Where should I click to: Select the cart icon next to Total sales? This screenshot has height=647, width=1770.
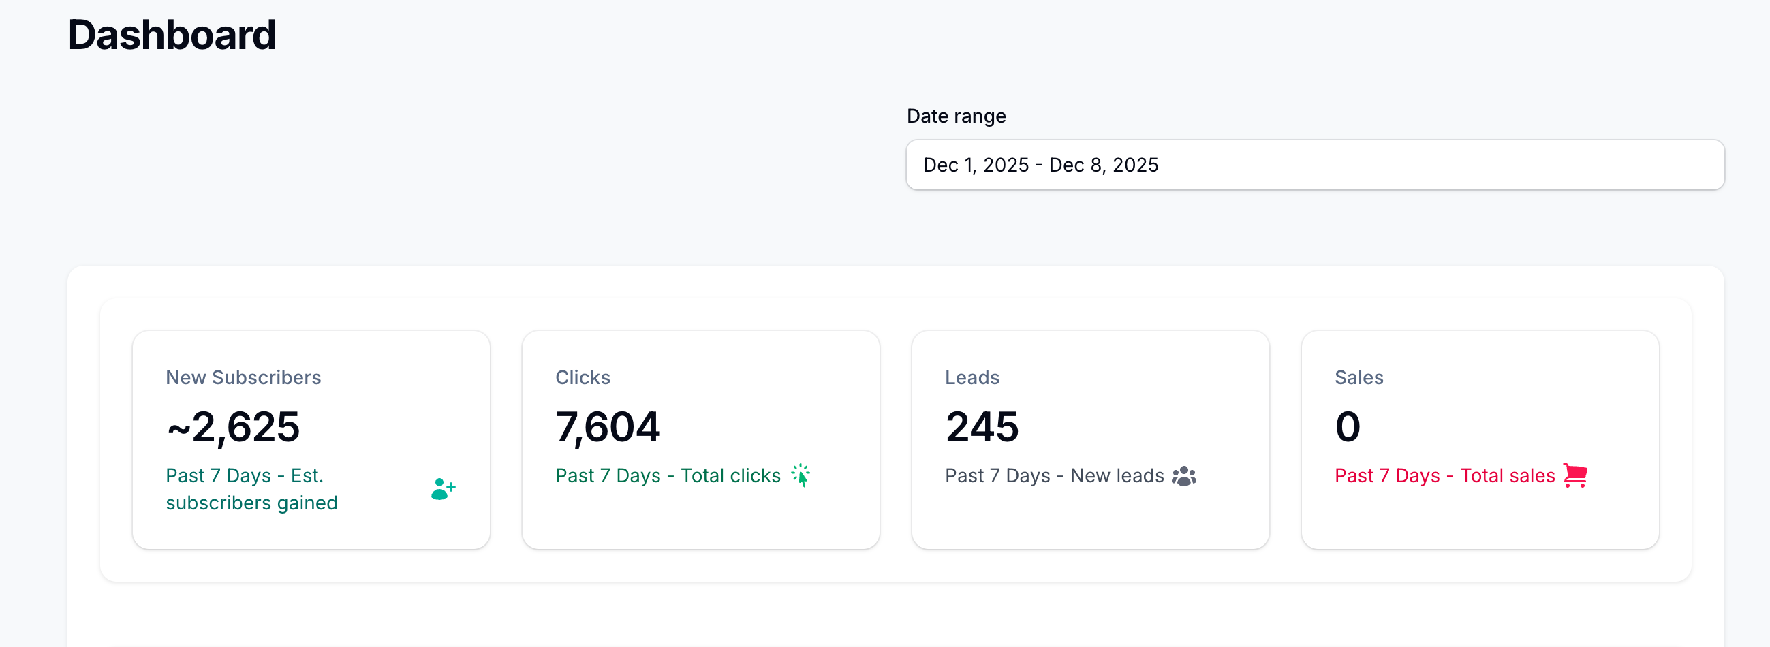point(1574,475)
